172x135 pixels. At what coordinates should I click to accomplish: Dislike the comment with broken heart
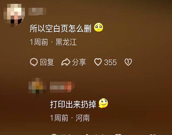pos(128,62)
